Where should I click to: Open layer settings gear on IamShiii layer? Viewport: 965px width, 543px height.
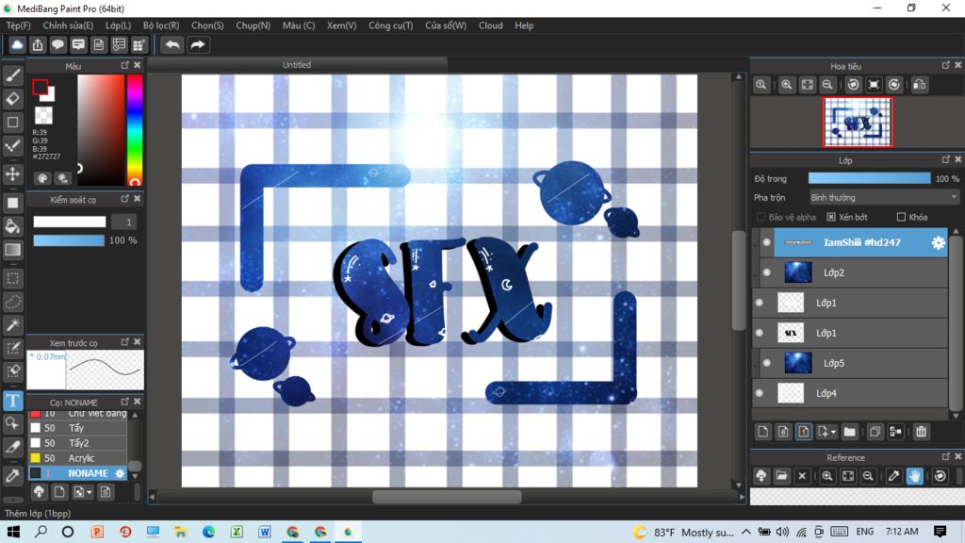(x=938, y=242)
